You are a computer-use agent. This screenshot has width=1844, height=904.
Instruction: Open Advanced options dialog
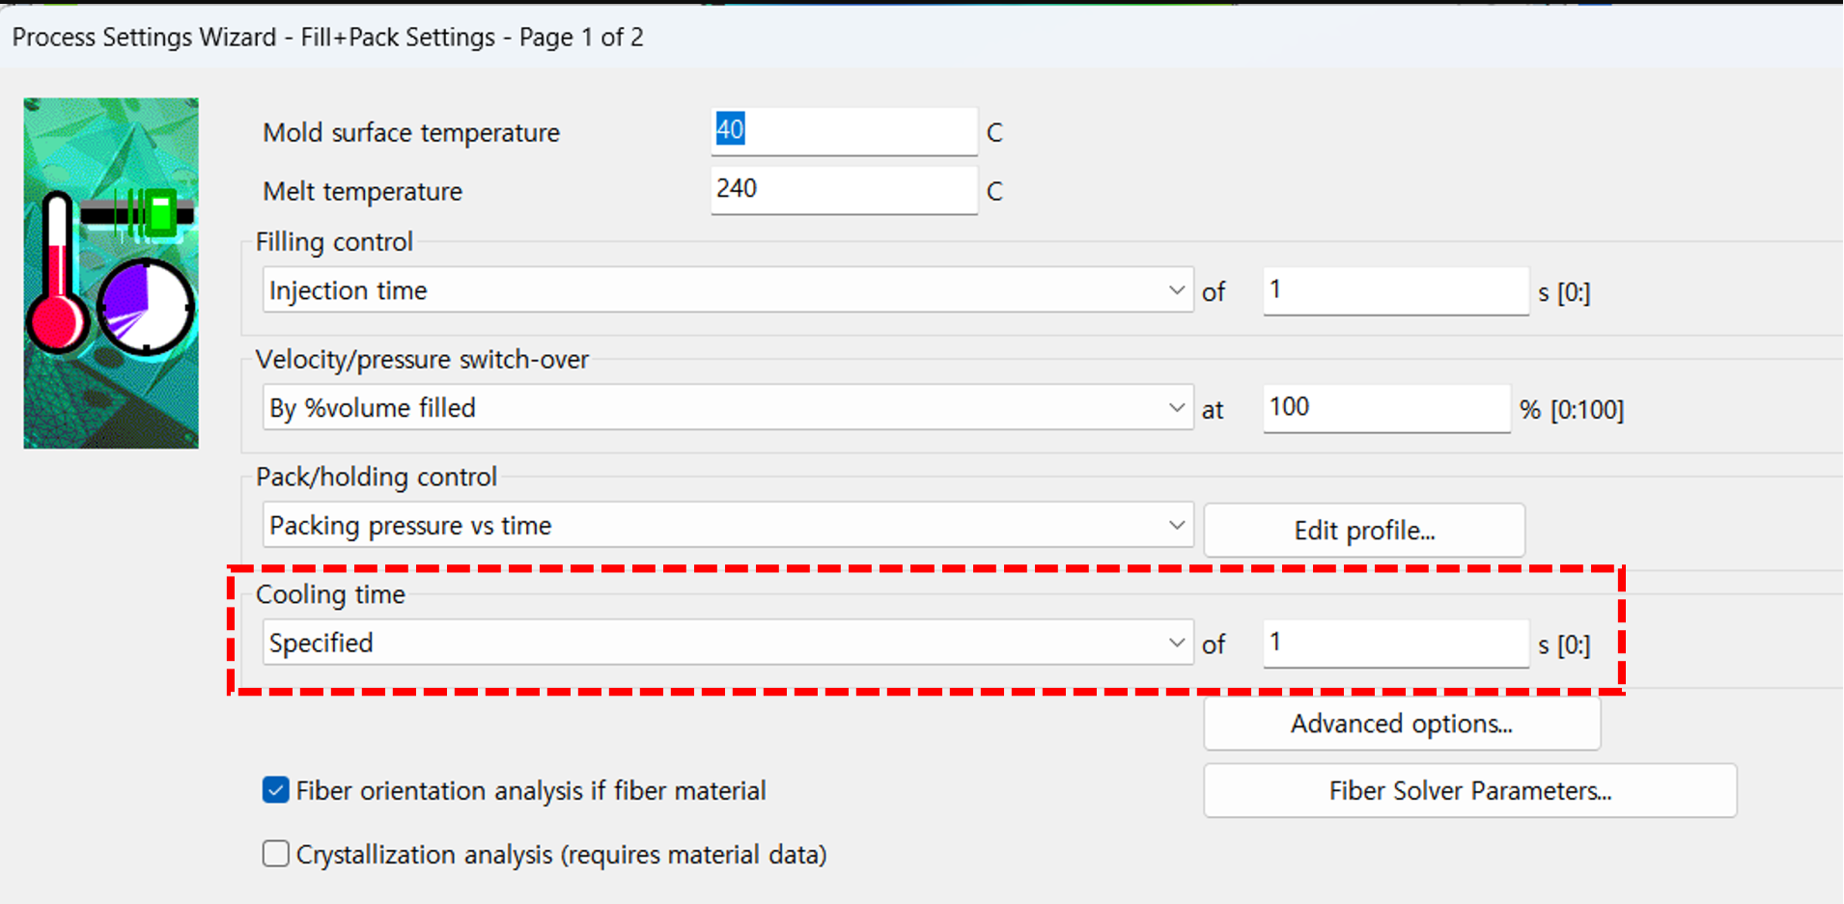(1402, 724)
